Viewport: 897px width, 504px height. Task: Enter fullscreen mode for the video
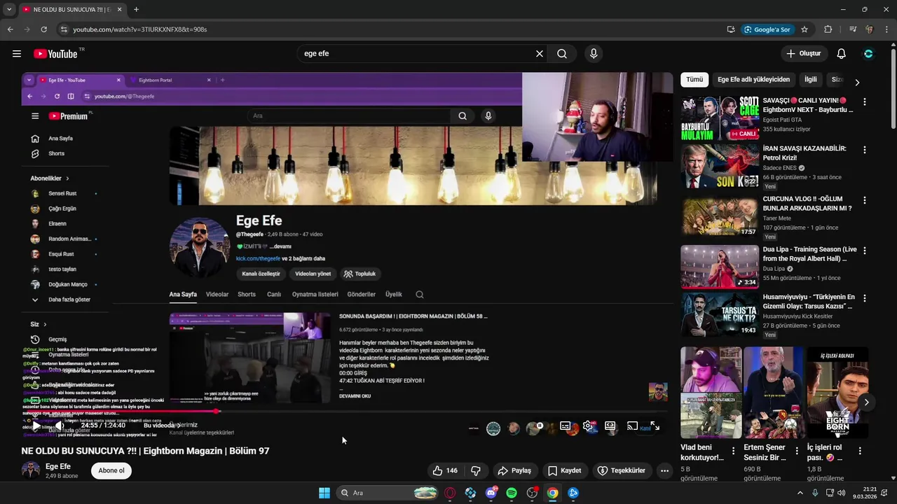tap(655, 426)
